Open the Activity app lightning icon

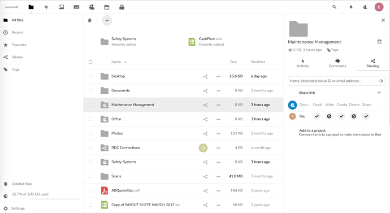click(46, 7)
